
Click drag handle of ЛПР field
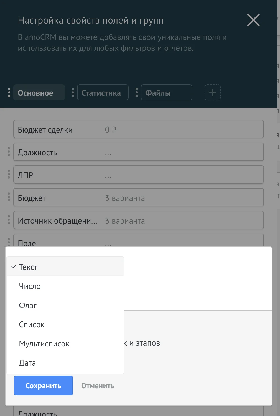(x=9, y=174)
